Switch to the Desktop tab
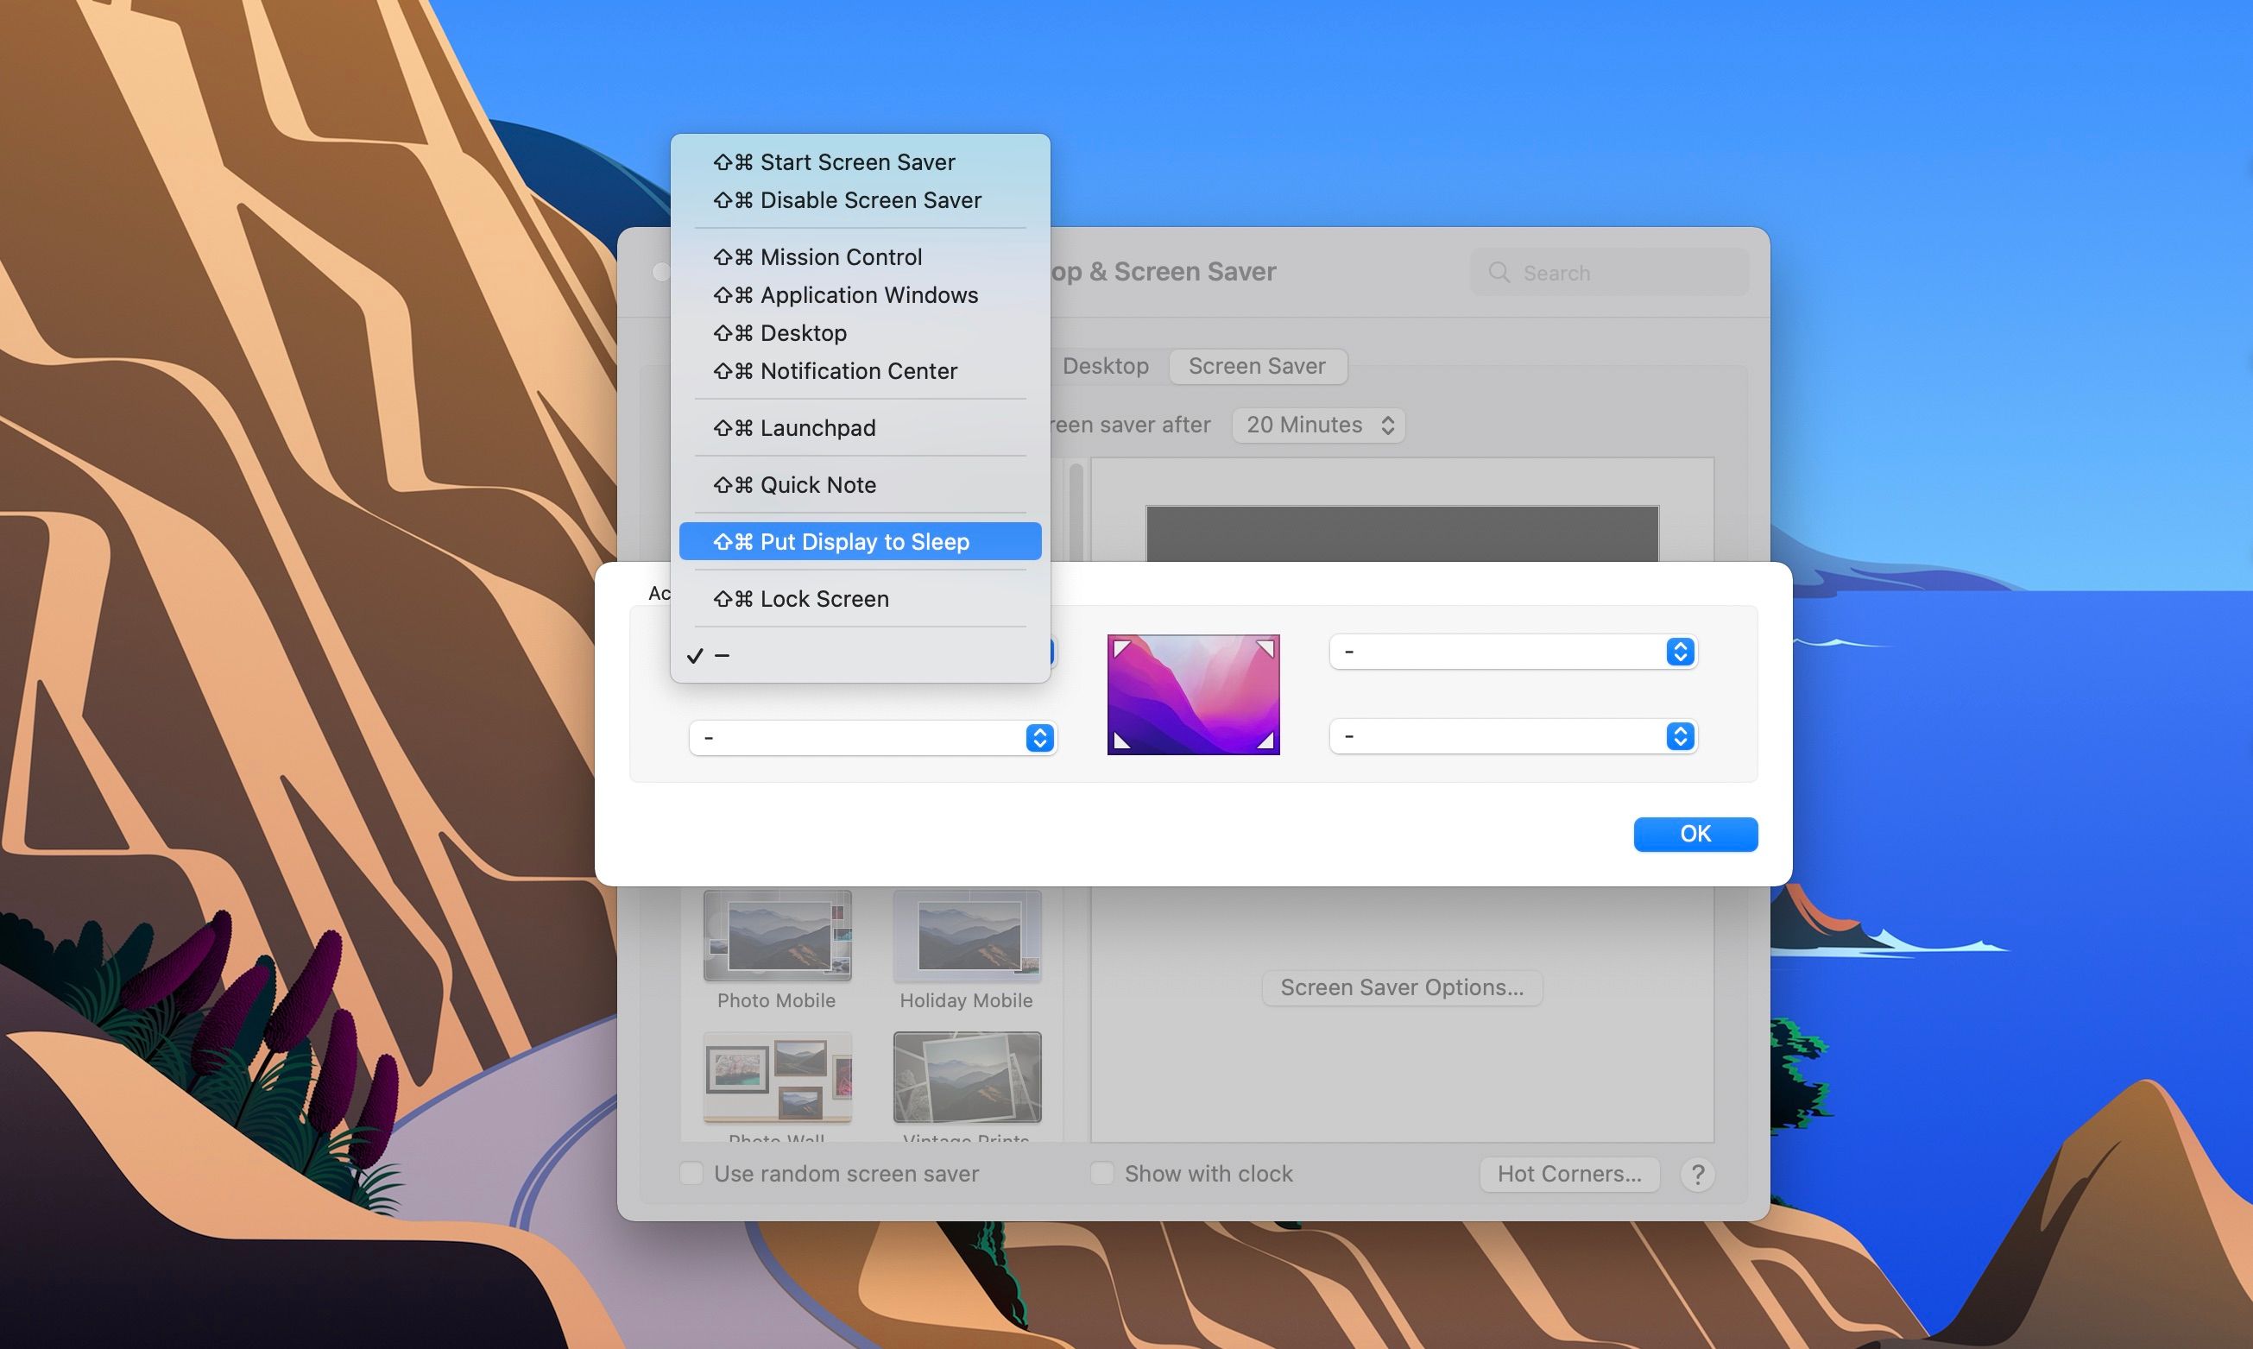The image size is (2253, 1349). point(1105,366)
